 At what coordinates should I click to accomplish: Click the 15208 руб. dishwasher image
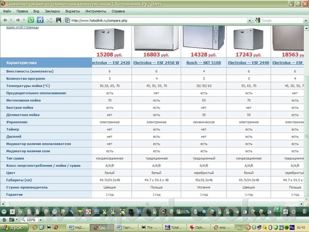(109, 39)
